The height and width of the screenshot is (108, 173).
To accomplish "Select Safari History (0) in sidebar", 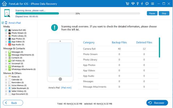I will [x=19, y=91].
